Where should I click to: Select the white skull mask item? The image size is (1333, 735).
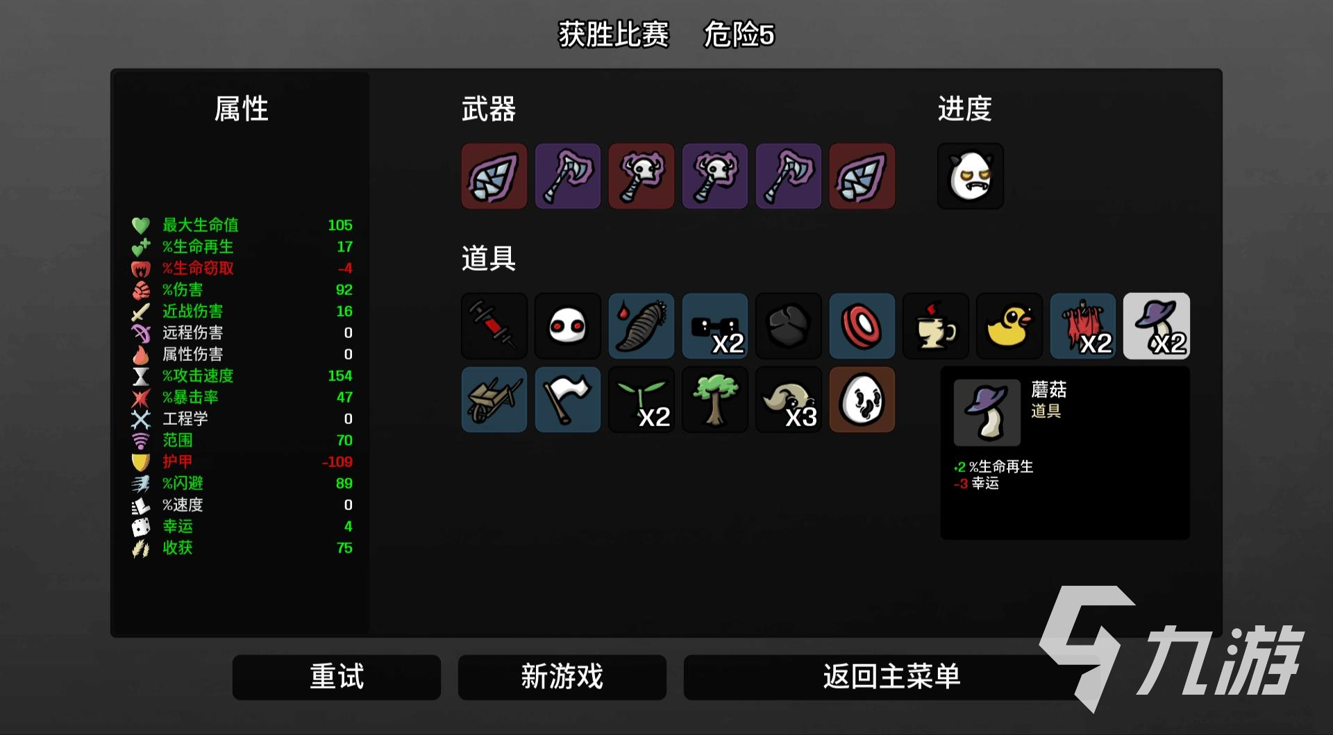click(x=568, y=326)
